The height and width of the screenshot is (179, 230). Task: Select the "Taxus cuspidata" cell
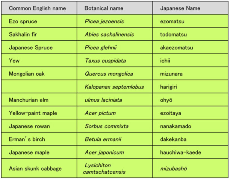(x=105, y=61)
